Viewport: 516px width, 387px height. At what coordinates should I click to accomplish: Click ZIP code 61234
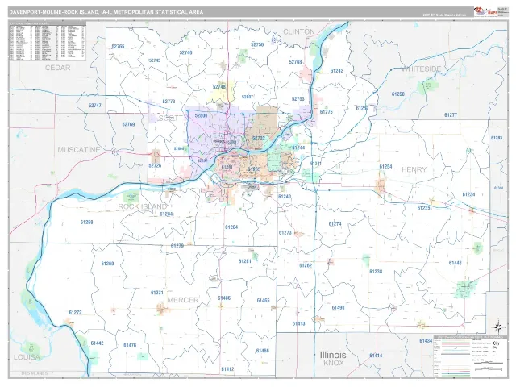coord(468,194)
